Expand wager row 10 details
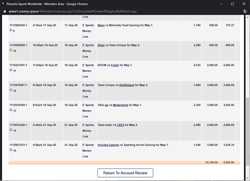 (11, 50)
